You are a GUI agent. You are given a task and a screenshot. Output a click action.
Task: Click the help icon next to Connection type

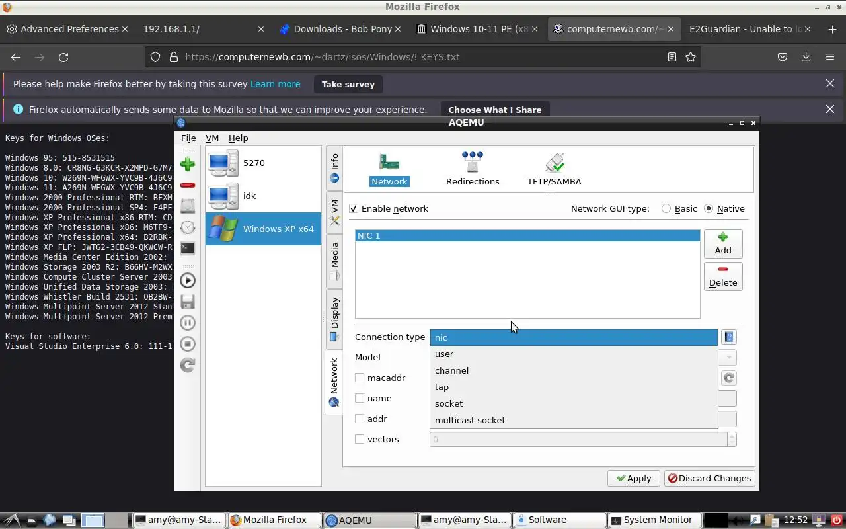click(728, 337)
